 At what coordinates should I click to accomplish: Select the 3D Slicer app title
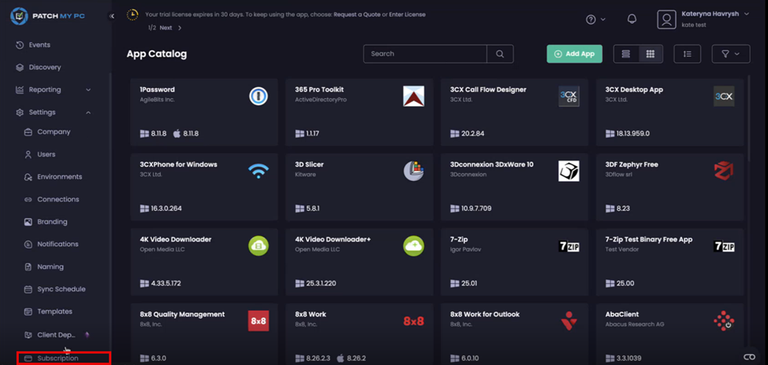pyautogui.click(x=309, y=164)
